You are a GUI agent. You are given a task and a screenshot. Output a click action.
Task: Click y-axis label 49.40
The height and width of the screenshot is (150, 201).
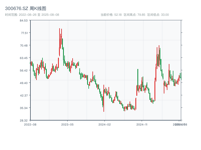[x=24, y=83]
